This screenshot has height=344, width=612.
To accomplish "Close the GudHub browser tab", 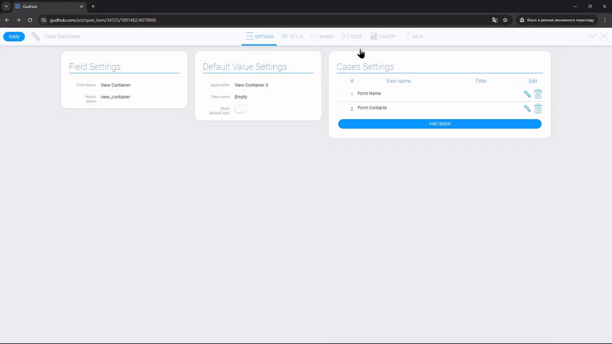I will [81, 6].
